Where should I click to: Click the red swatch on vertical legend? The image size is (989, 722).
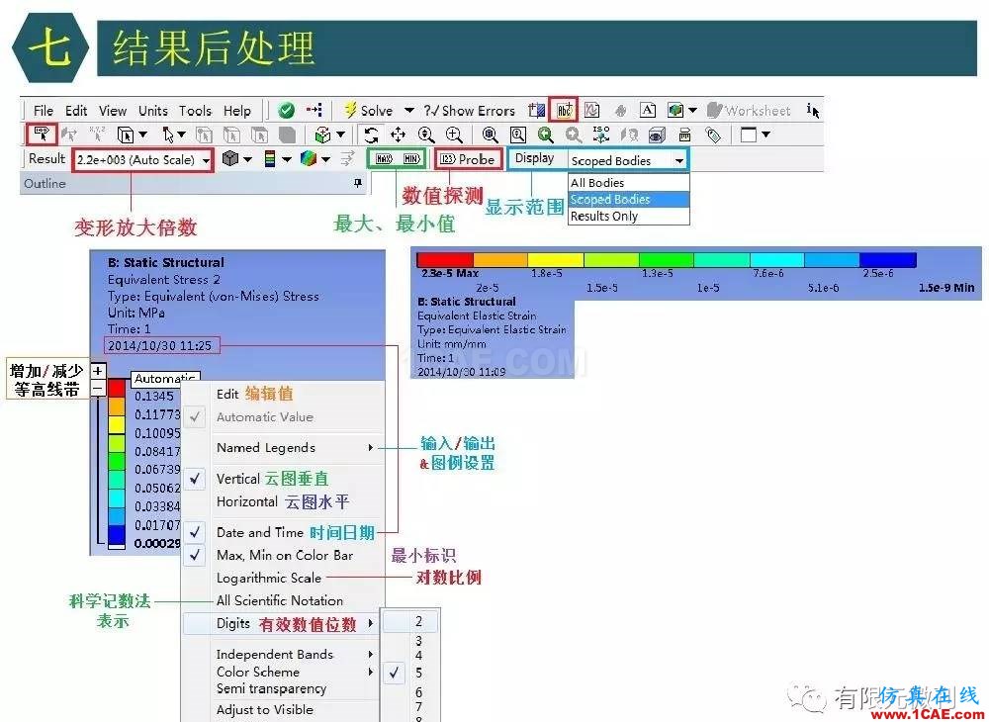click(x=117, y=388)
